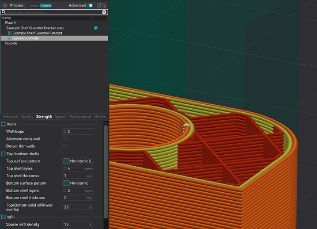Click the settings panel scrollbar thumb
The width and height of the screenshot is (317, 229).
tap(105, 171)
